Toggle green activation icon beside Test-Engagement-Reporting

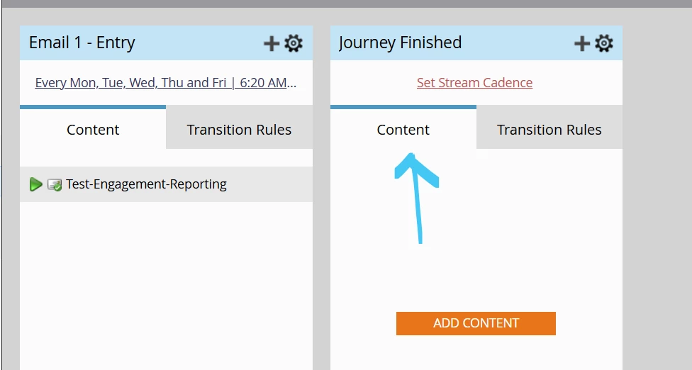coord(35,184)
